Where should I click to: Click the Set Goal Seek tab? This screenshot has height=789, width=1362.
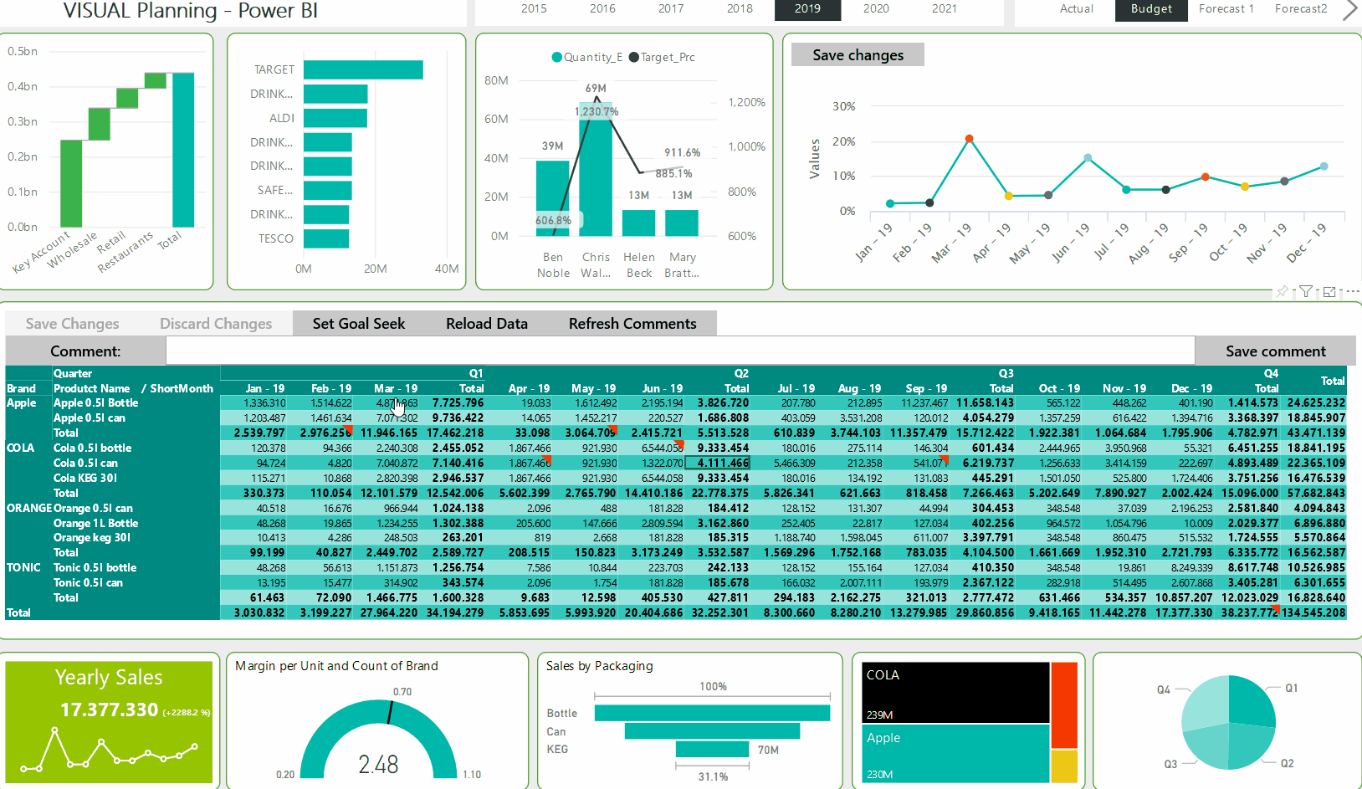point(358,324)
